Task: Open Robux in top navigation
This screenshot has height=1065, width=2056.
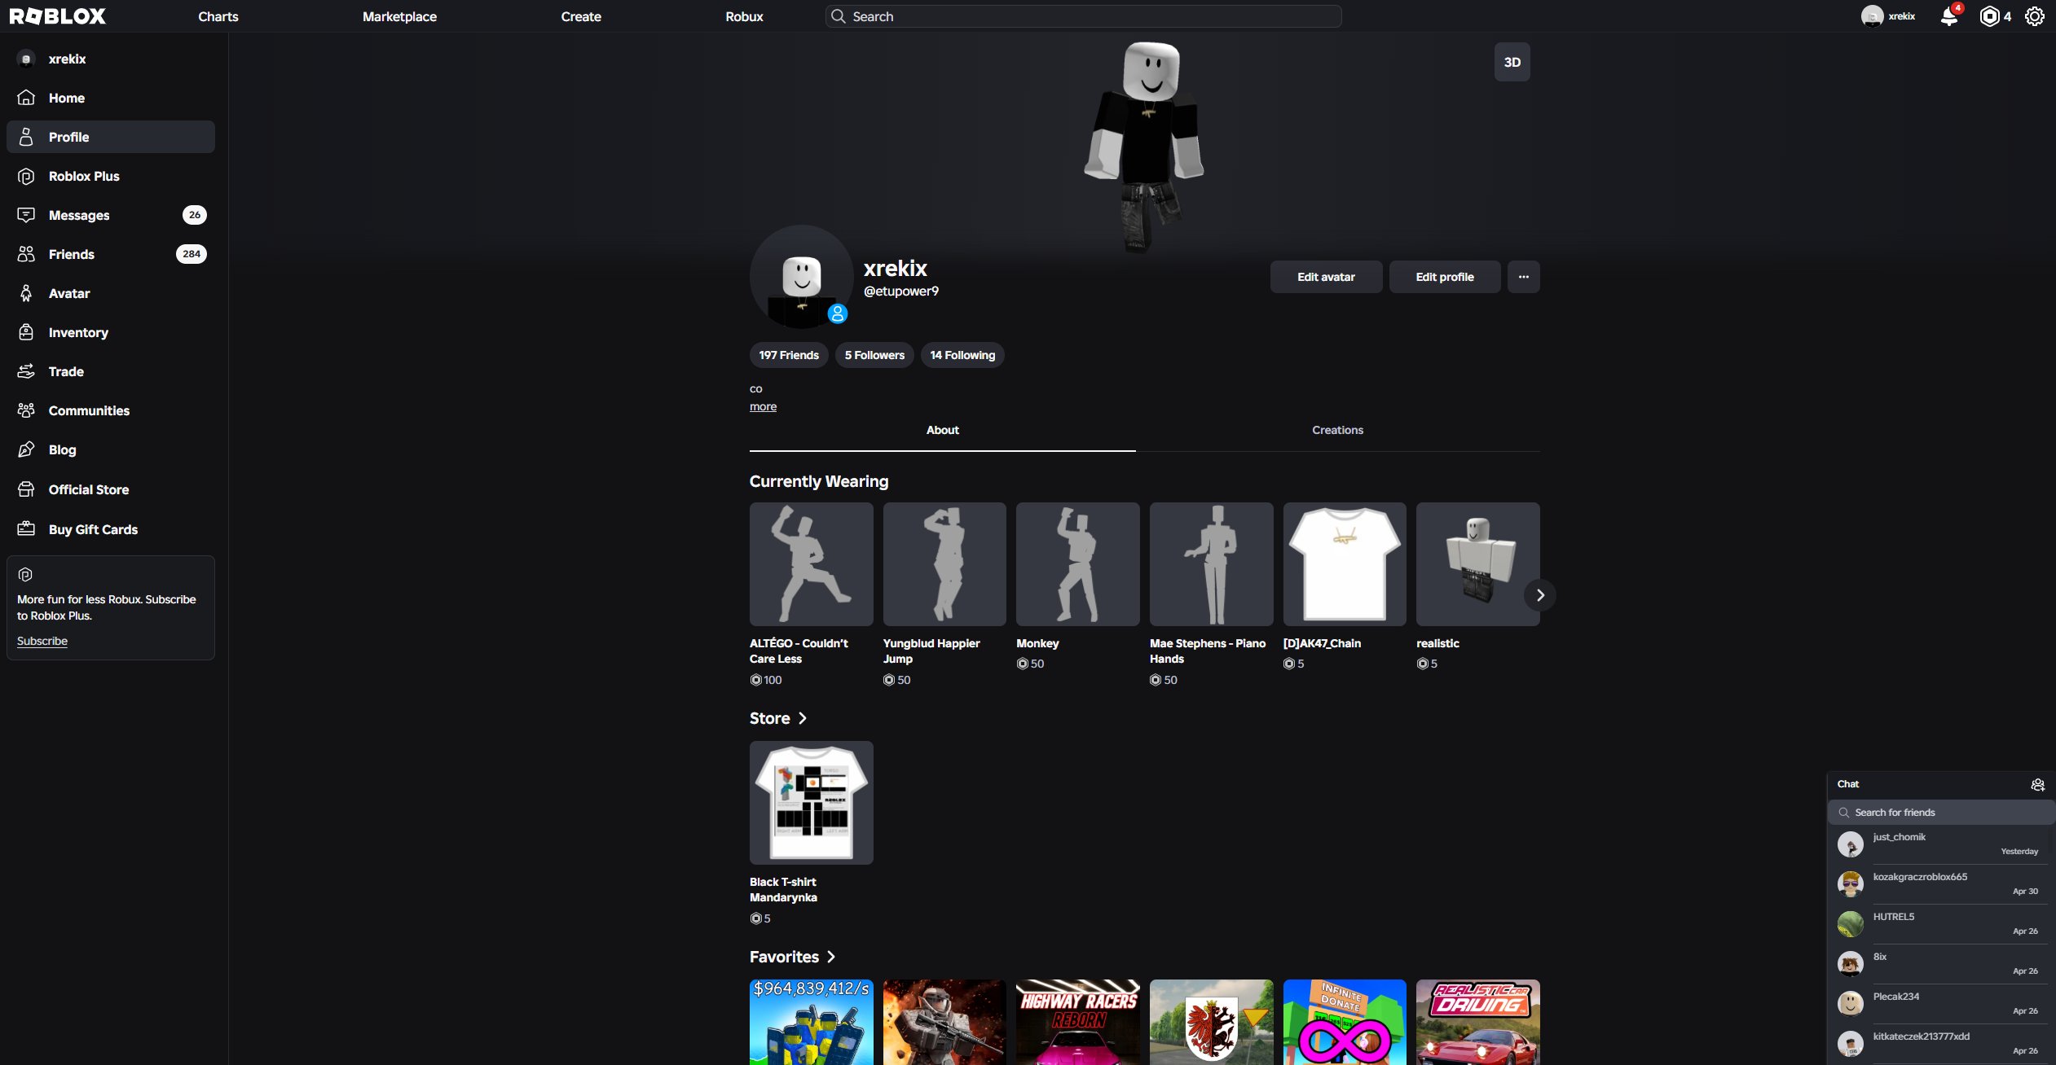Action: pyautogui.click(x=744, y=16)
